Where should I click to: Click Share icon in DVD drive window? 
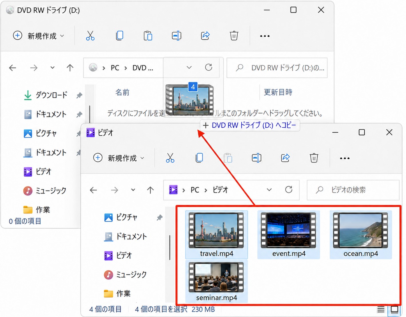205,36
